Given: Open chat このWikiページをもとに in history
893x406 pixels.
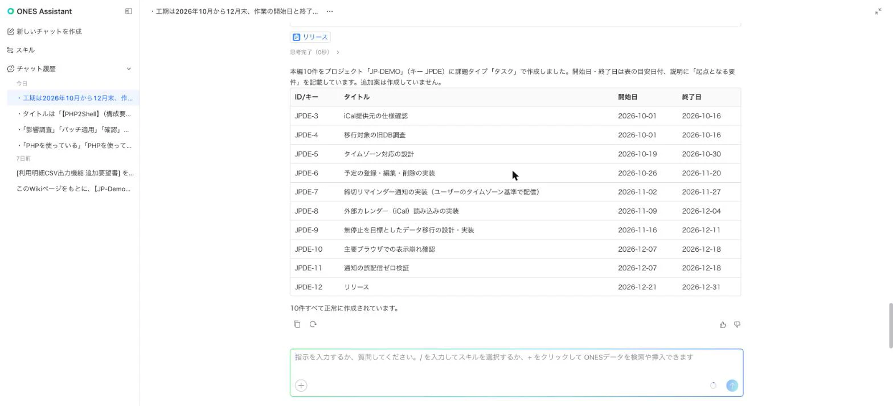Looking at the screenshot, I should pyautogui.click(x=73, y=189).
